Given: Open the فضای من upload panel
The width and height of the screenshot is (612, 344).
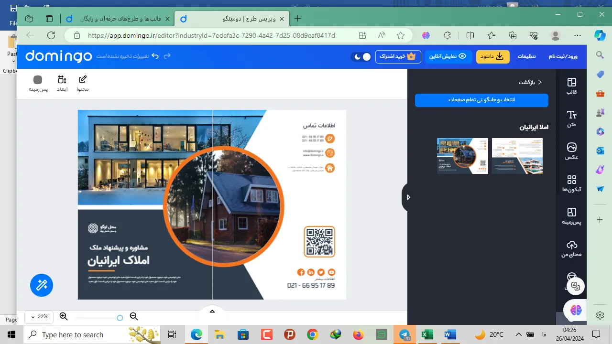Looking at the screenshot, I should coord(571,249).
